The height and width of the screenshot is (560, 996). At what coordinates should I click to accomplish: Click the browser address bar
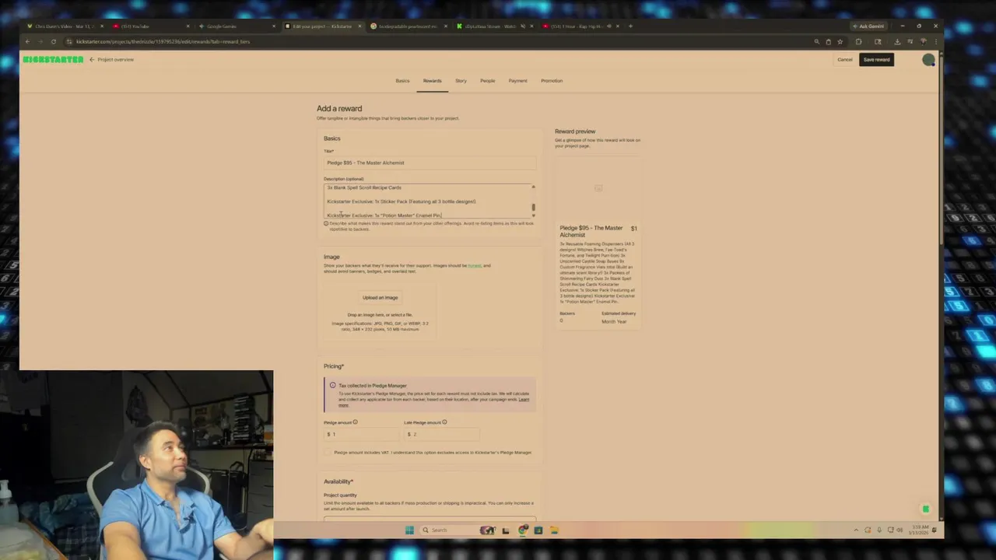[x=436, y=41]
